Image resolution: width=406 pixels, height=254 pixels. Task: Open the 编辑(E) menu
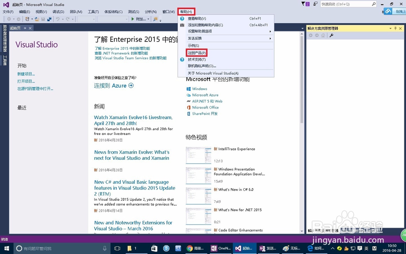pyautogui.click(x=24, y=12)
